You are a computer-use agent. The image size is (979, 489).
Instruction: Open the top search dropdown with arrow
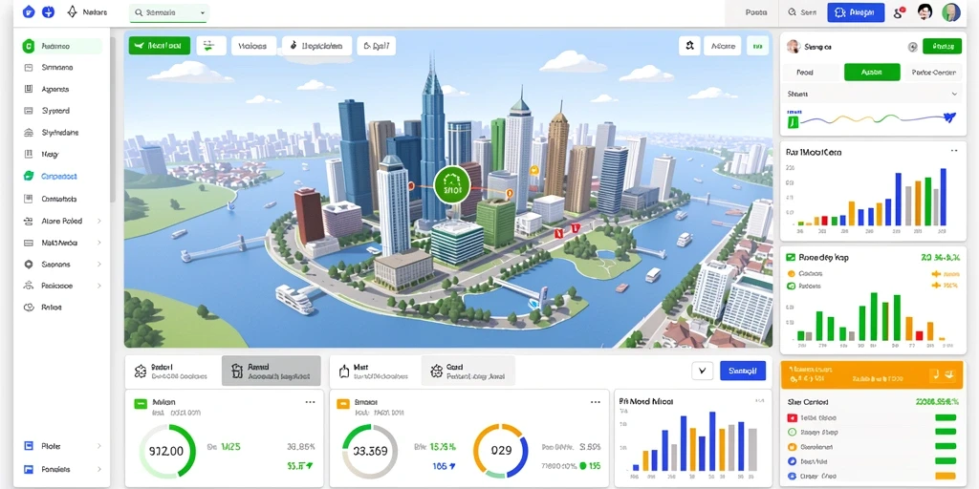coord(169,12)
